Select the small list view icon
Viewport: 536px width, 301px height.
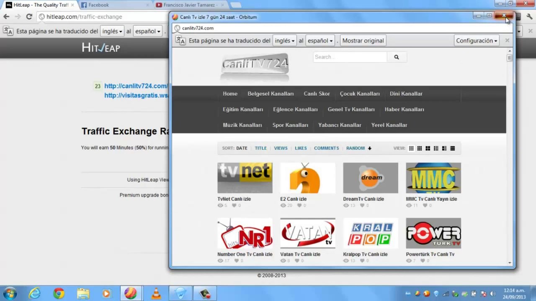point(436,148)
